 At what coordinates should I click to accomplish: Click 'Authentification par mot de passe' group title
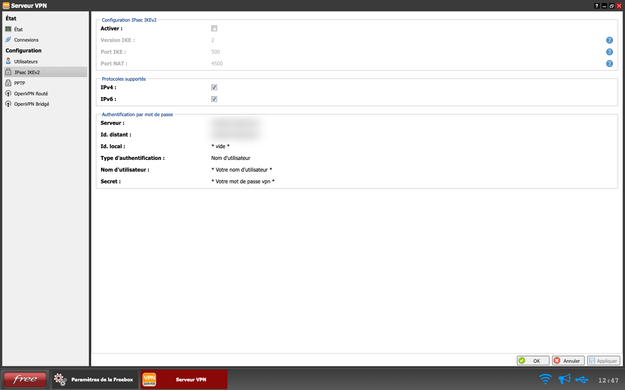137,114
